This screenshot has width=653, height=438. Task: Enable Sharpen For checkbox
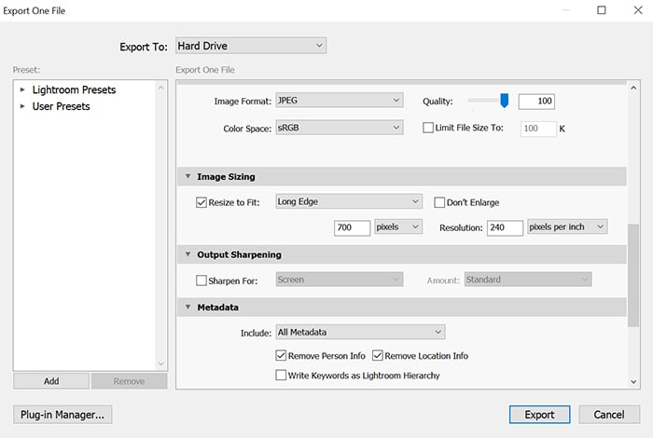point(201,281)
